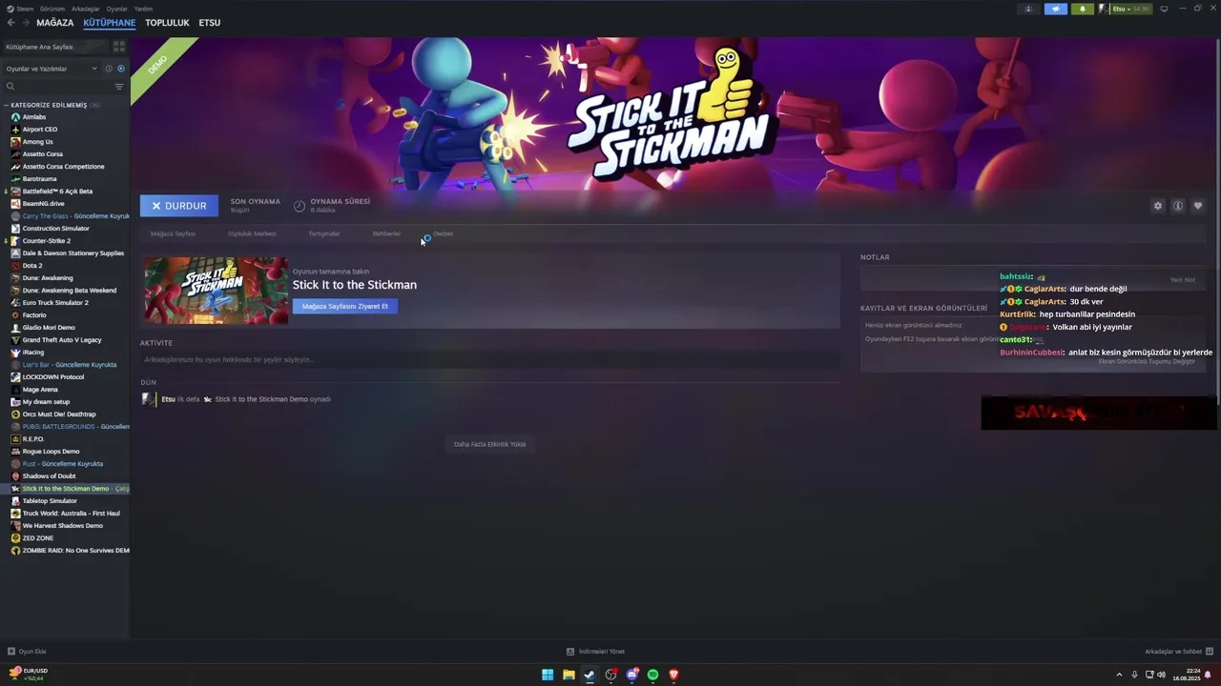Click Oyun Ekle to add a game
This screenshot has height=686, width=1221.
(27, 652)
